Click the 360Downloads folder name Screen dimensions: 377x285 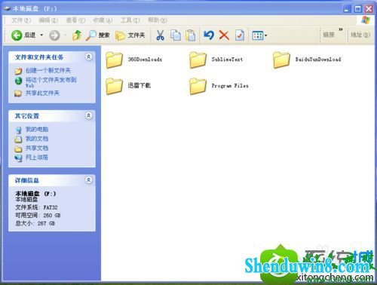tap(145, 60)
